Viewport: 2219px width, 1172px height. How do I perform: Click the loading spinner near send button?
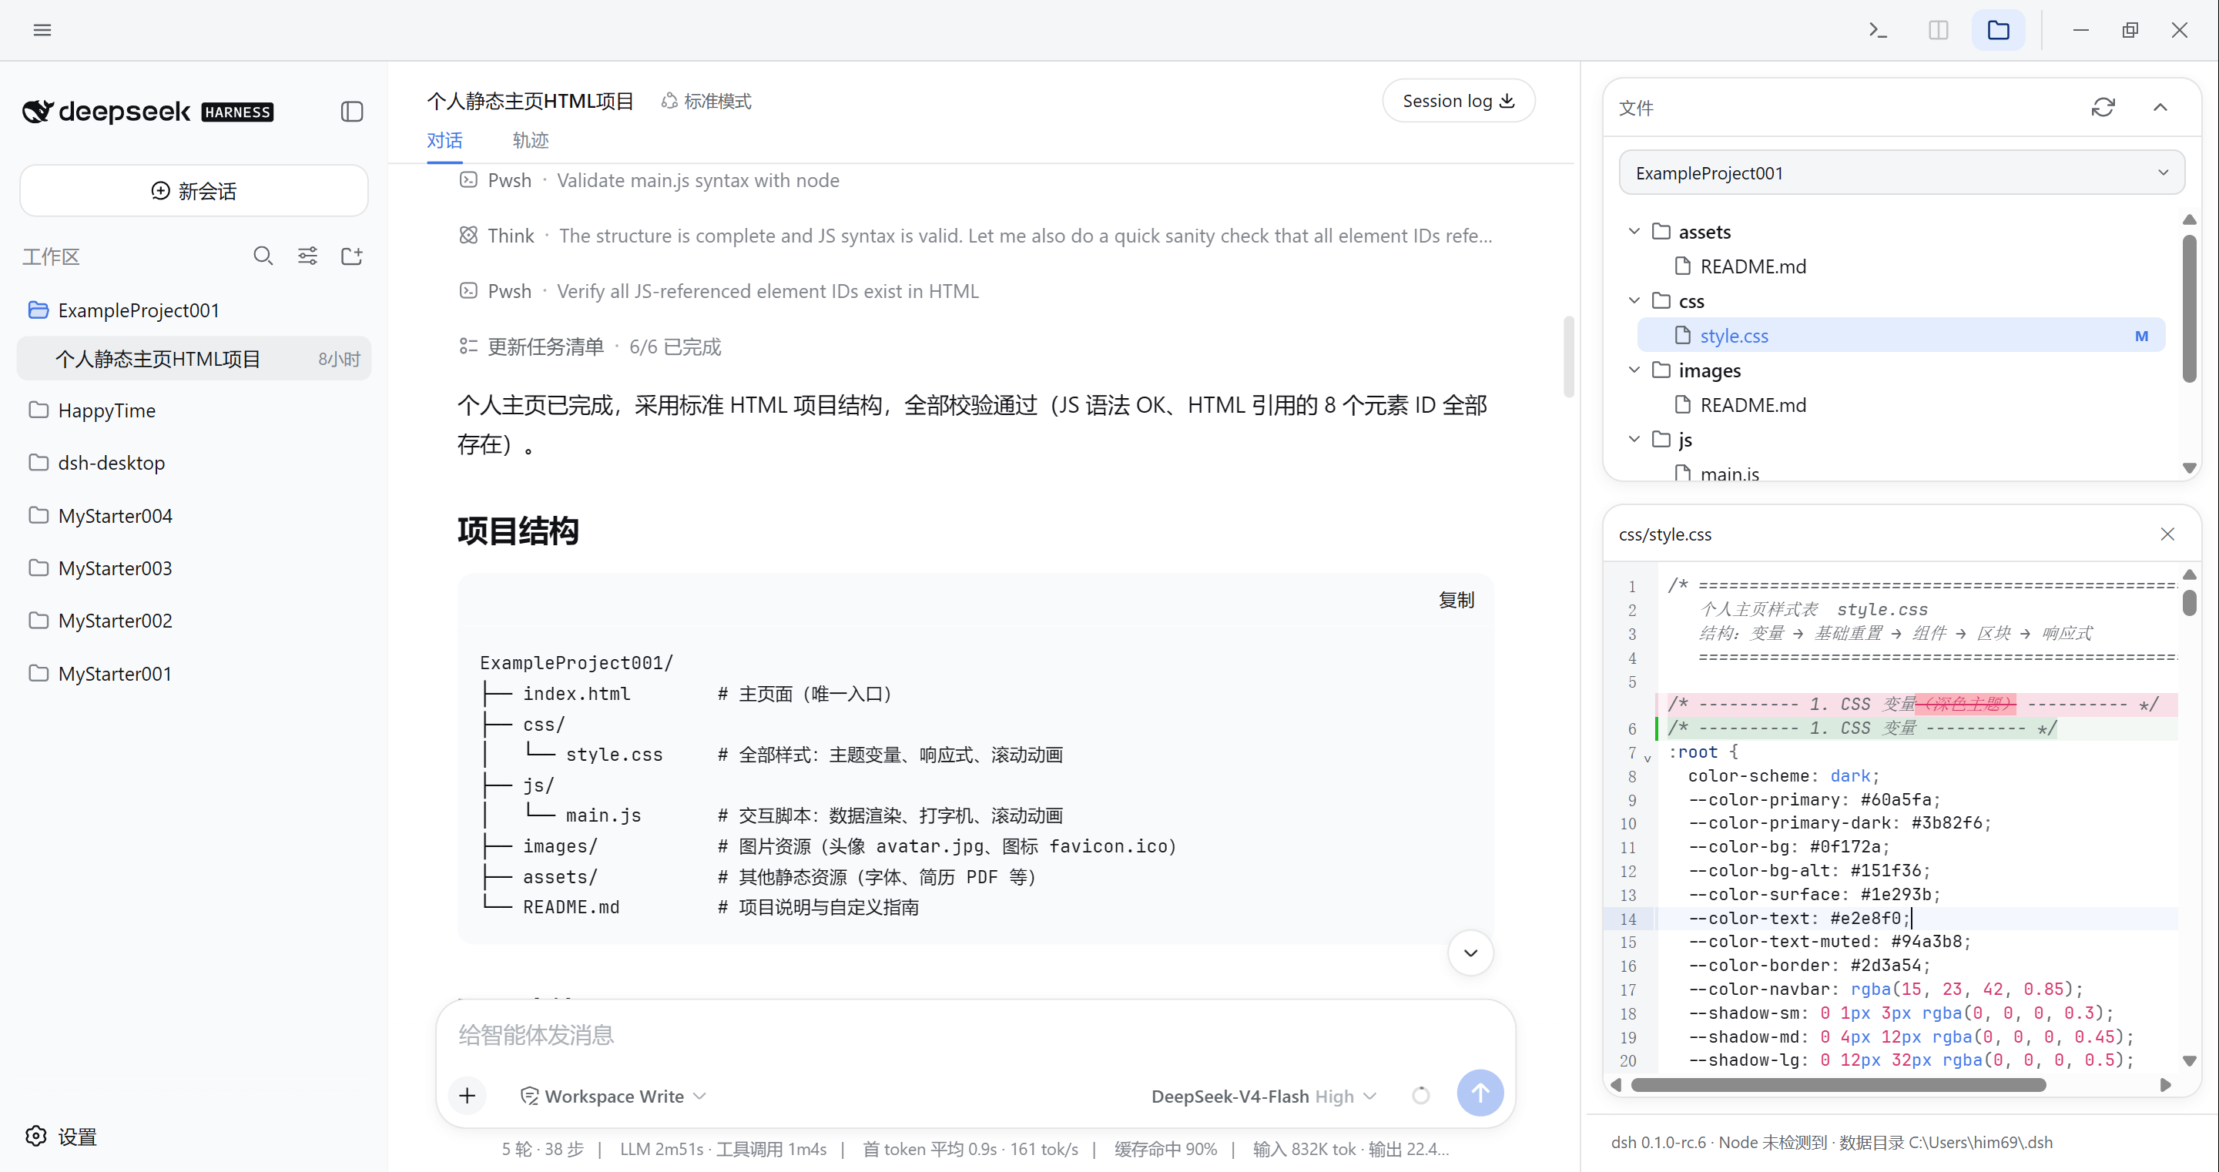(1420, 1095)
